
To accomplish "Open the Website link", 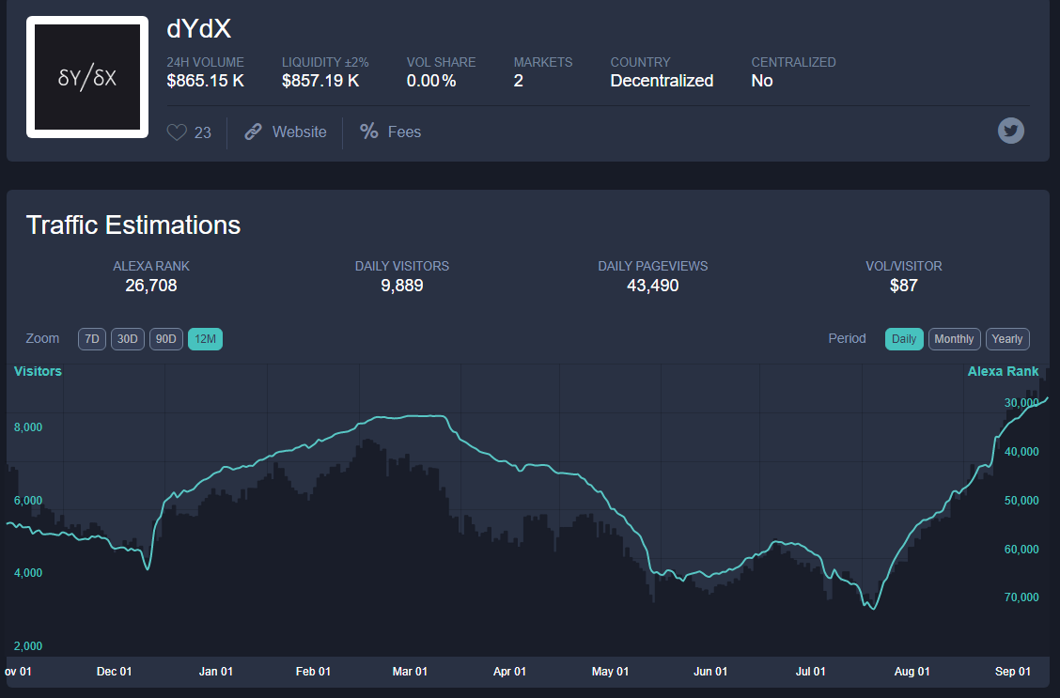I will (x=299, y=132).
